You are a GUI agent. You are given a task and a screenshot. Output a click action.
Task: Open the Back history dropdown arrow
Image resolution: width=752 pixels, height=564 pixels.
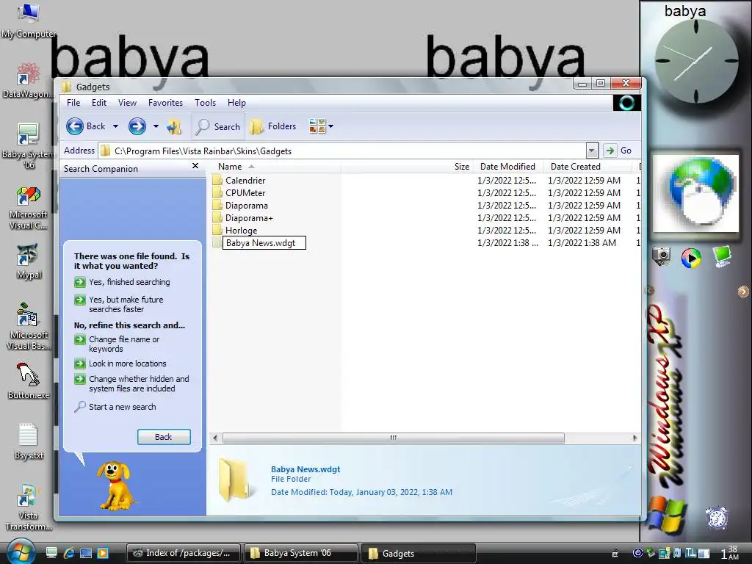[x=115, y=126]
